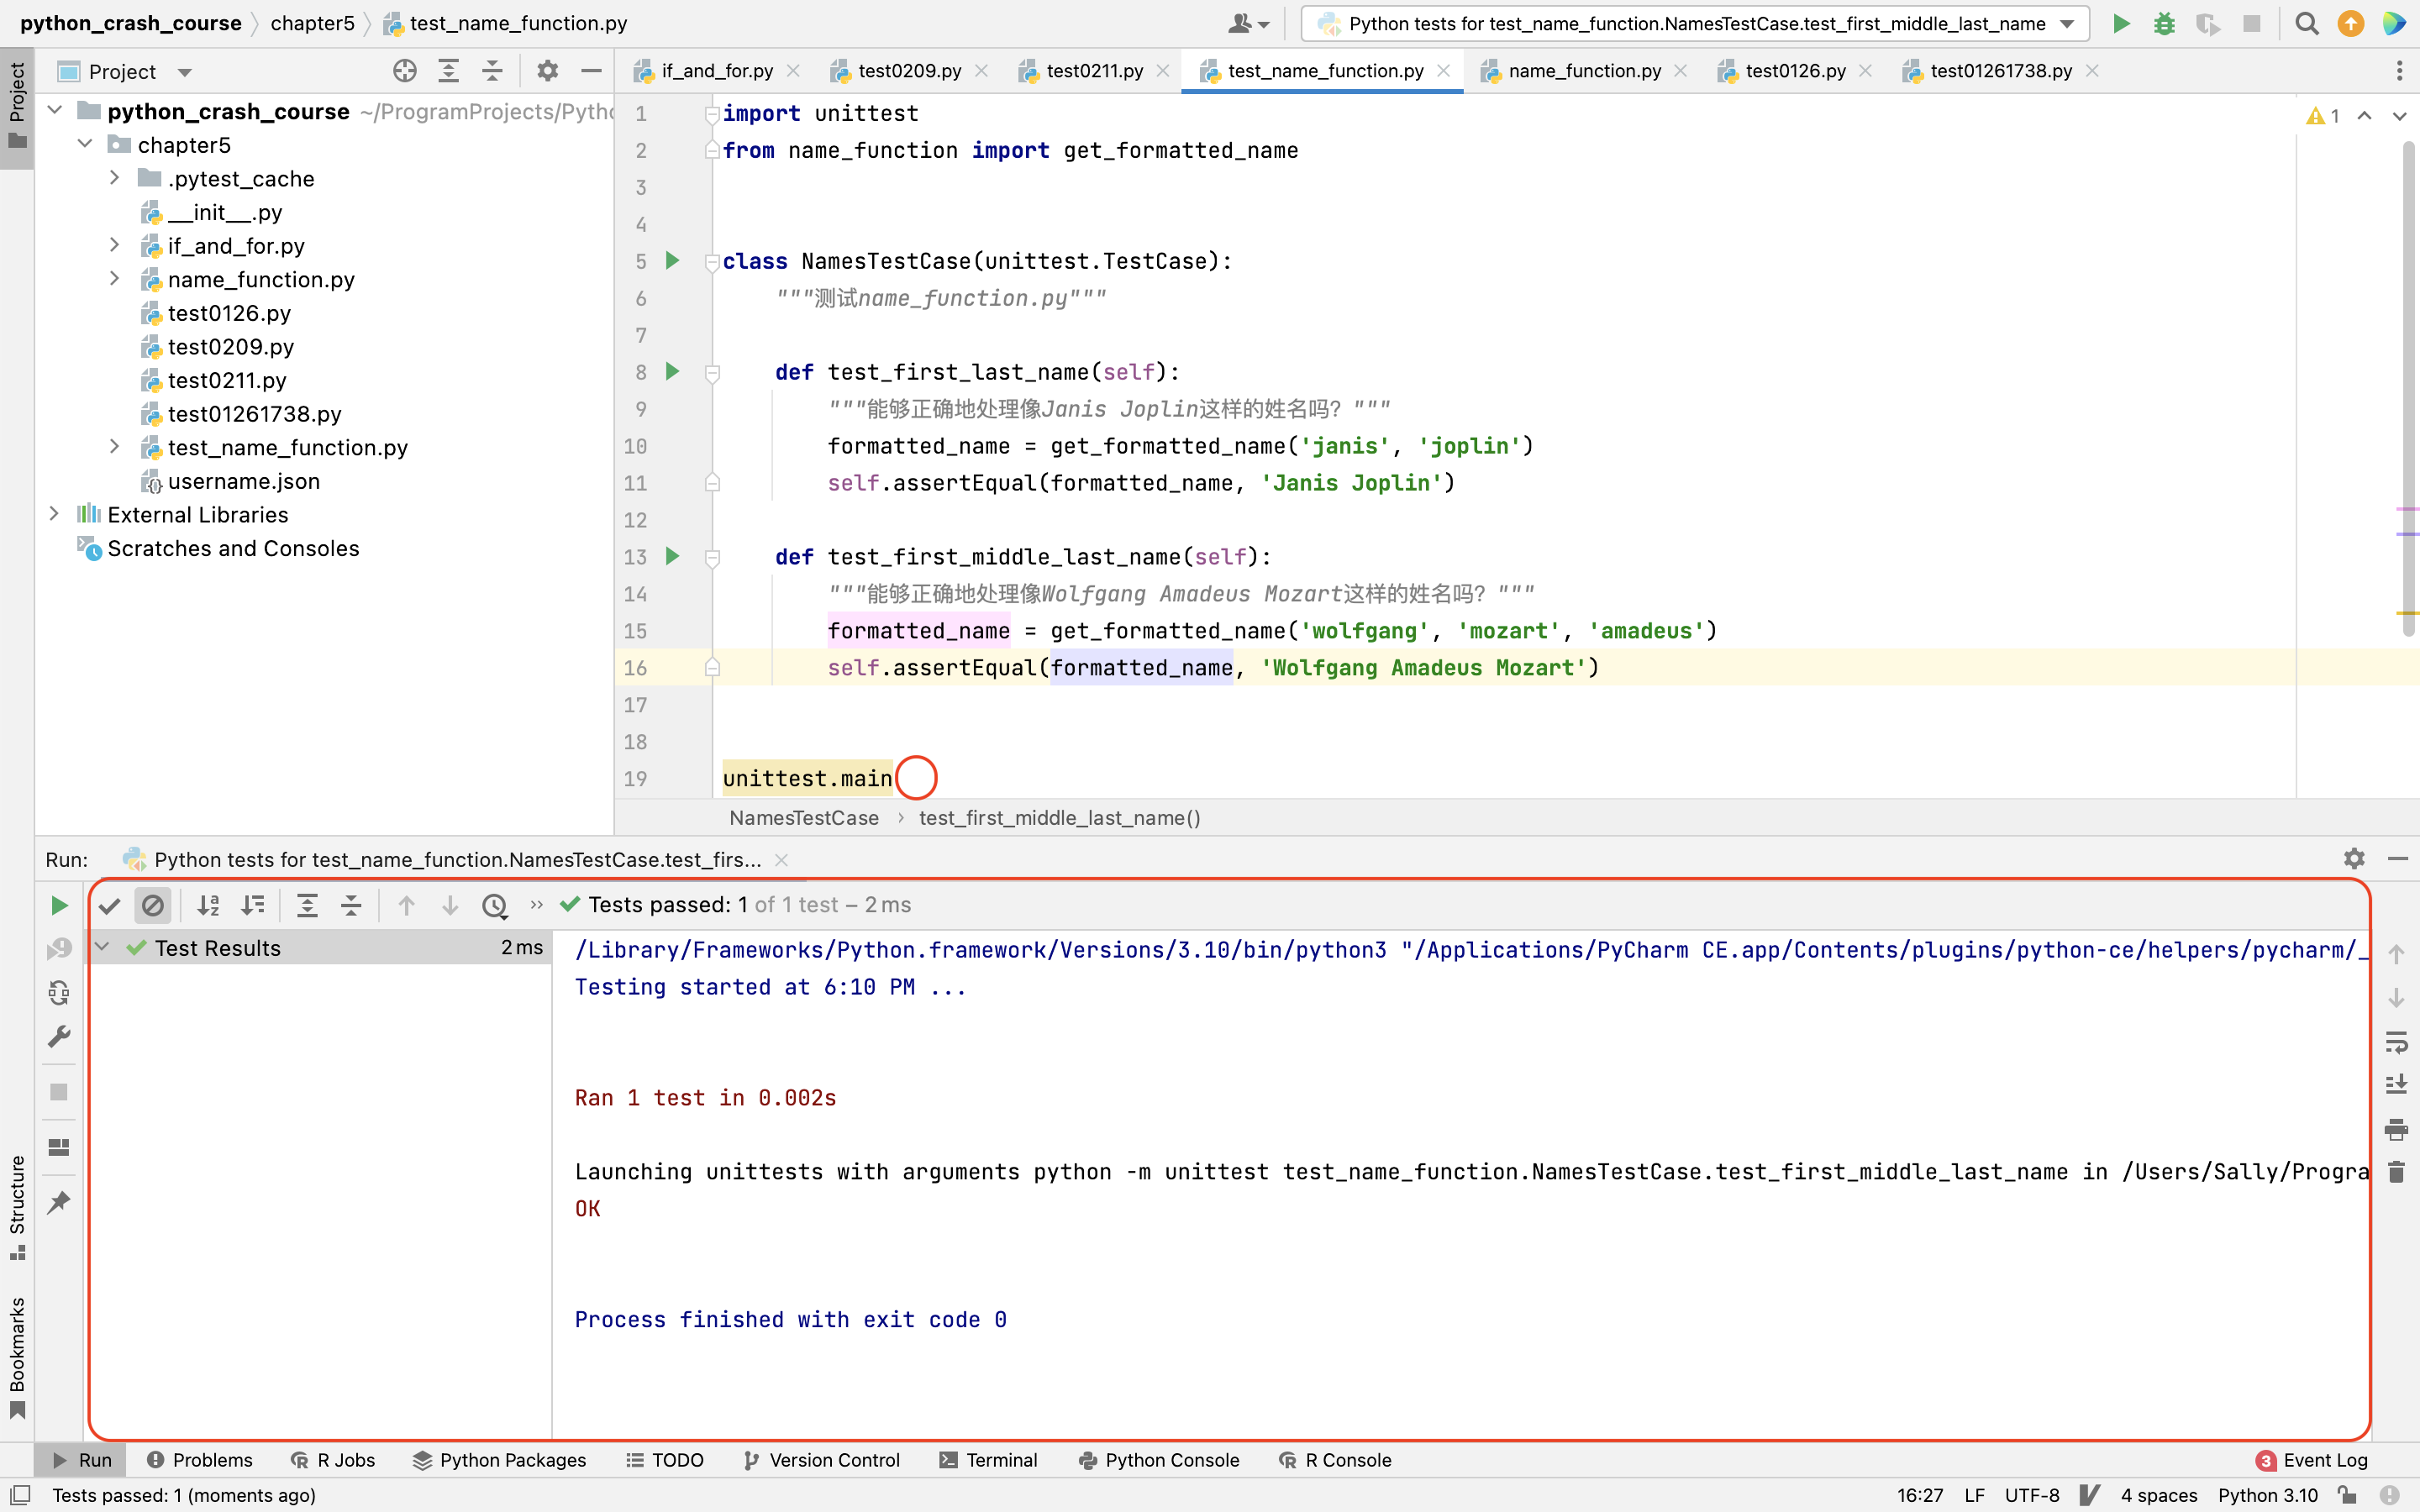The height and width of the screenshot is (1512, 2420).
Task: Switch to test0209.py editor tab
Action: (910, 71)
